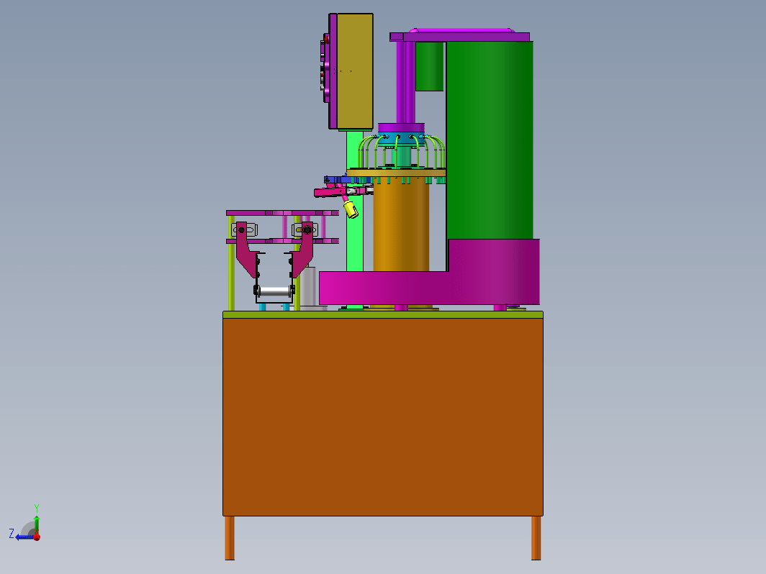Select the left cabinet leg
The width and height of the screenshot is (766, 574).
(230, 538)
